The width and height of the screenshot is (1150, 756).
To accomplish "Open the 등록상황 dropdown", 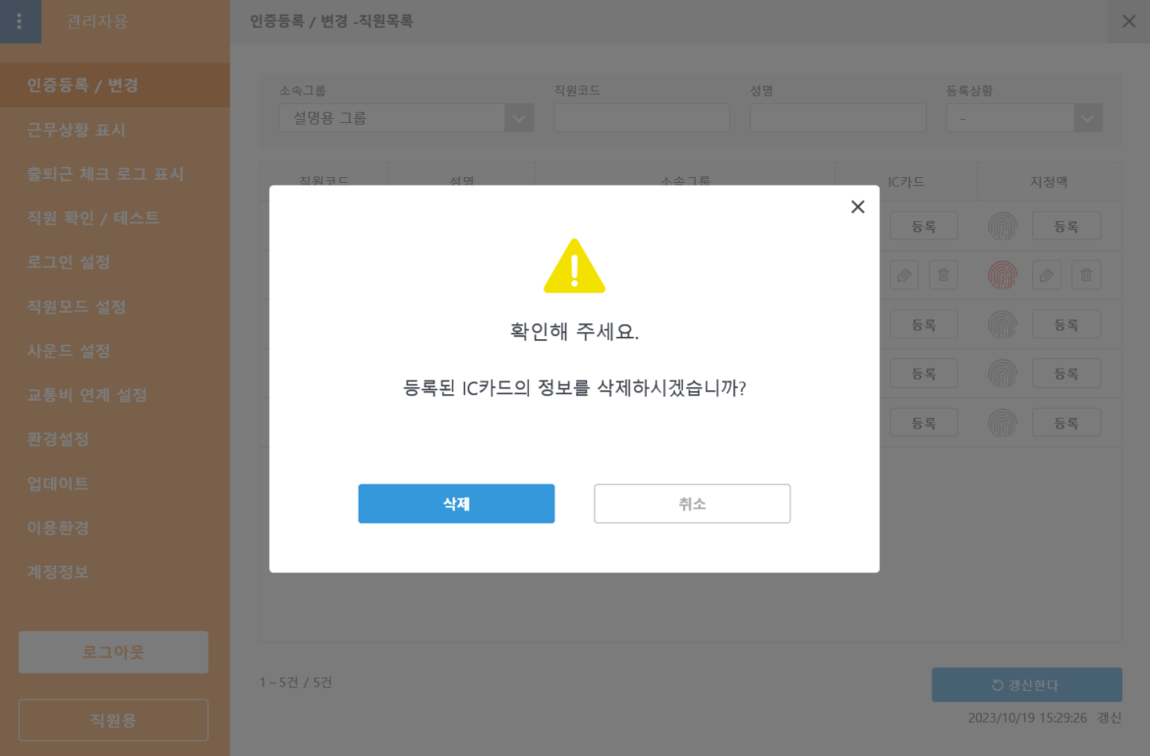I will (x=1086, y=118).
